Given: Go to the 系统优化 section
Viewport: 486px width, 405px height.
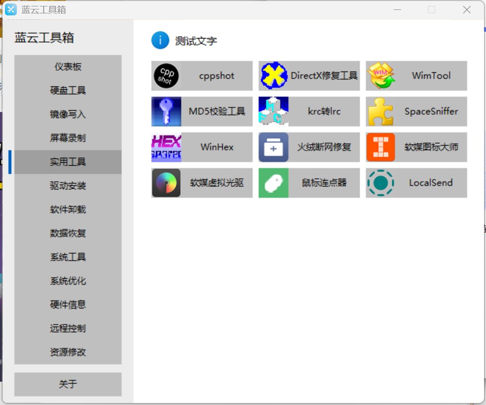Looking at the screenshot, I should tap(68, 281).
